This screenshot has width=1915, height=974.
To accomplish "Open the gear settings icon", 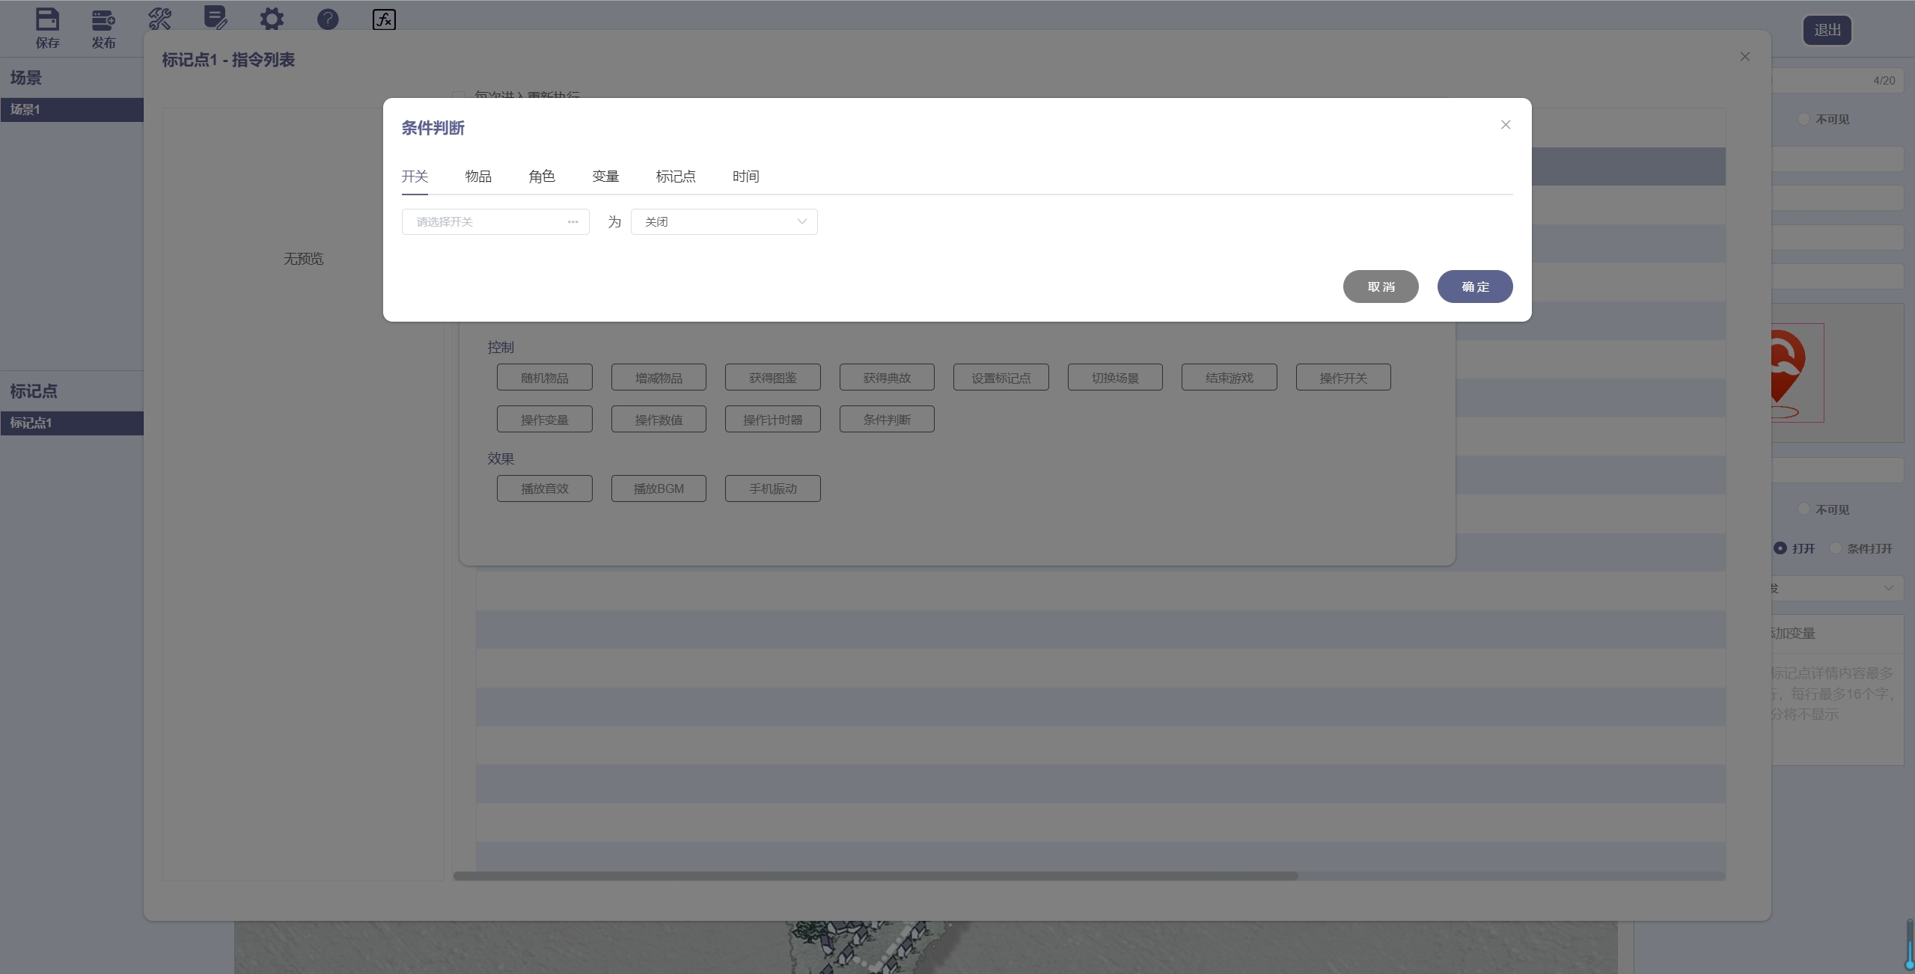I will tap(272, 19).
